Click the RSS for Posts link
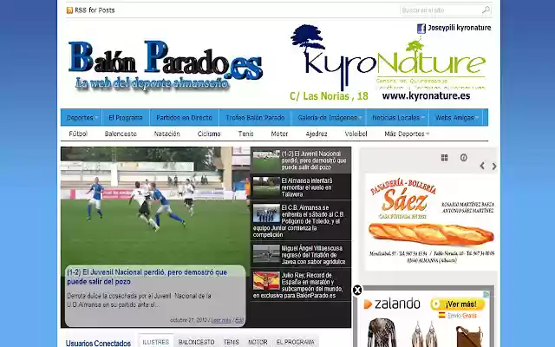555x347 pixels. [95, 10]
